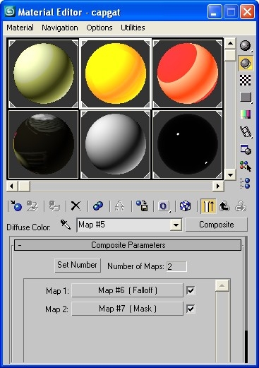The image size is (259, 368).
Task: Open the Navigation menu
Action: 60,28
